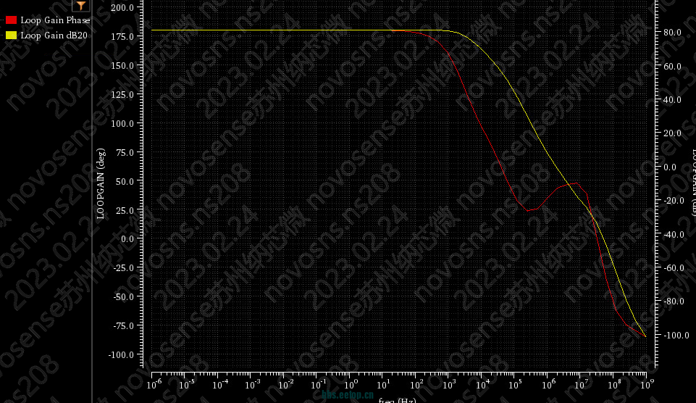This screenshot has height=403, width=696.
Task: Click the 80.0 tick on right axis
Action: [673, 33]
